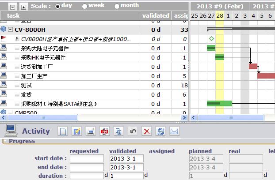
Task: Expand all tasks with the plus button
Action: tap(23, 7)
